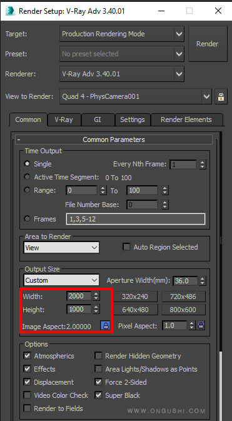
Task: Check Auto Region Selected
Action: pyautogui.click(x=126, y=247)
